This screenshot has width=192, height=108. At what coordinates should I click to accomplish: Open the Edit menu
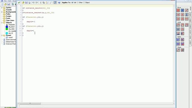(x=10, y=1)
